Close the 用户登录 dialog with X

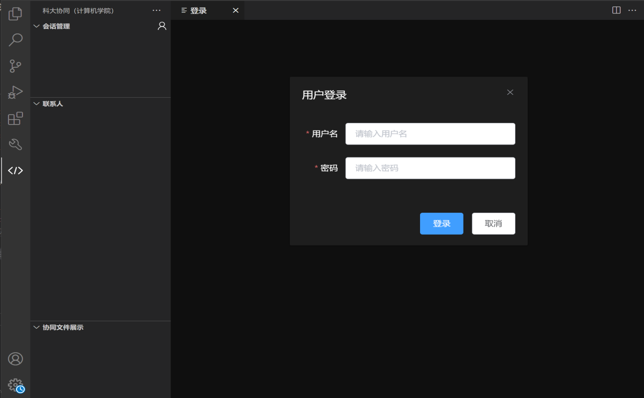pos(510,92)
